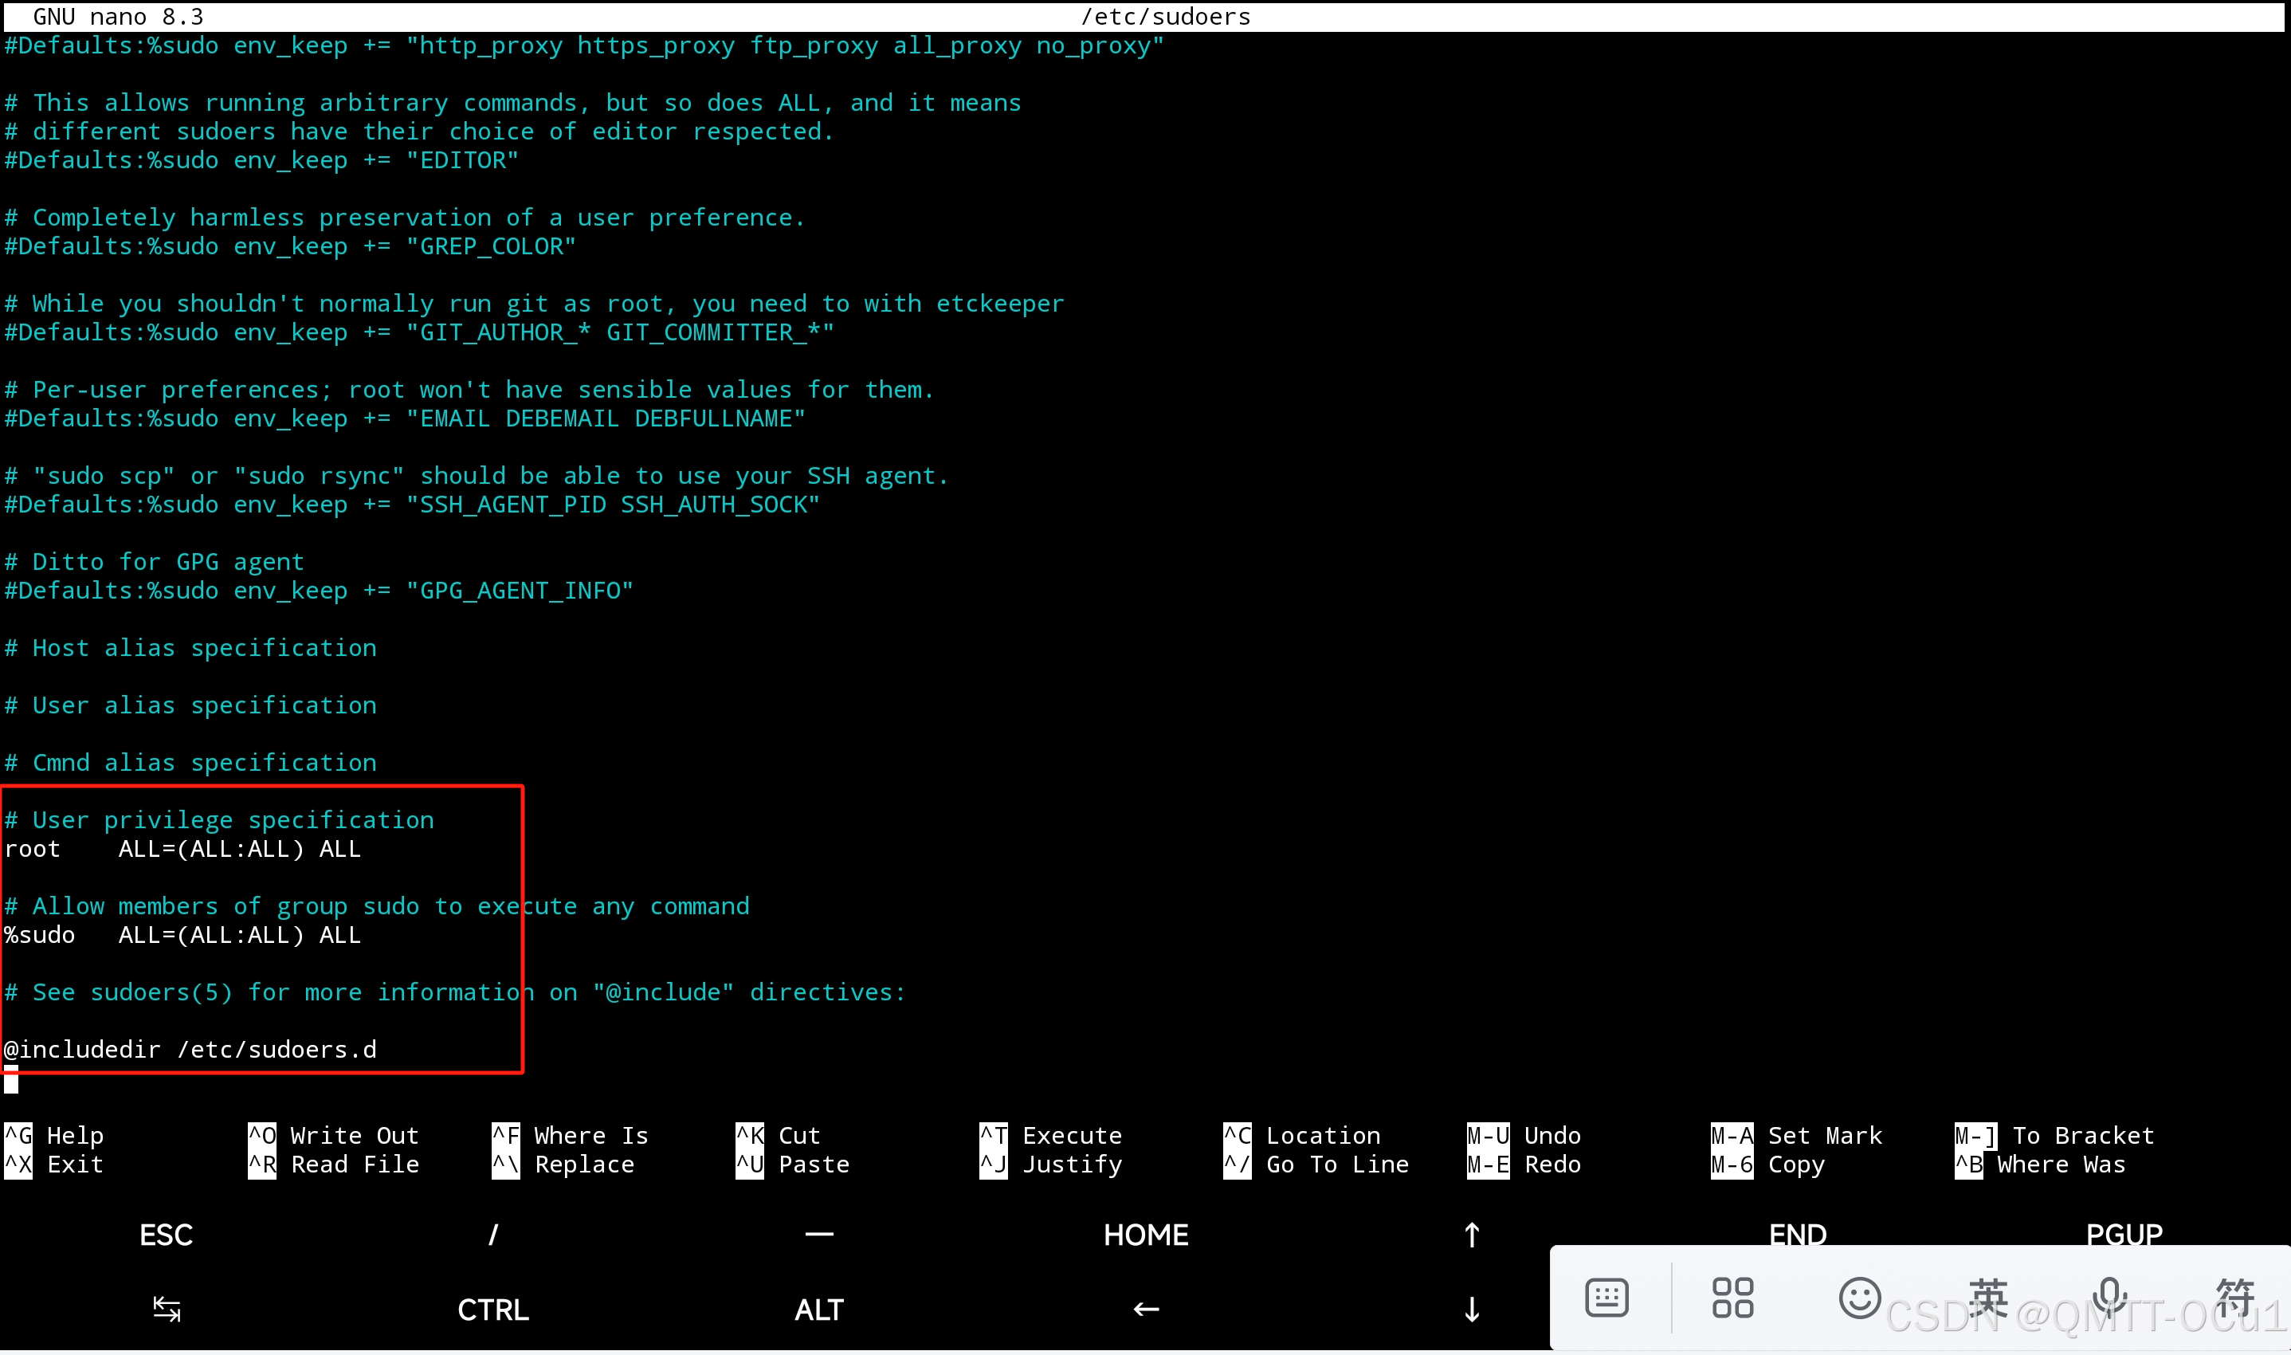Click the ^F Where Is shortcut label

pyautogui.click(x=570, y=1136)
